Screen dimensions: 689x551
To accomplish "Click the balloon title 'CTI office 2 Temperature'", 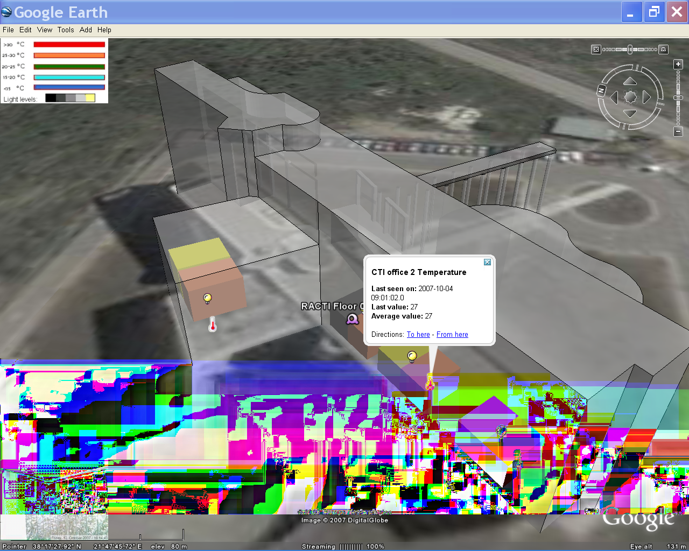I will [419, 272].
